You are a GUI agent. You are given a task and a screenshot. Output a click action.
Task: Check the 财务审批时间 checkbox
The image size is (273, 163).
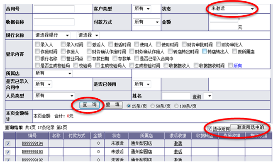click(x=184, y=44)
